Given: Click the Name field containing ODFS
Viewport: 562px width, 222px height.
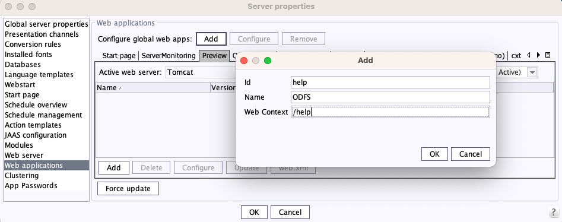Looking at the screenshot, I should pos(390,97).
